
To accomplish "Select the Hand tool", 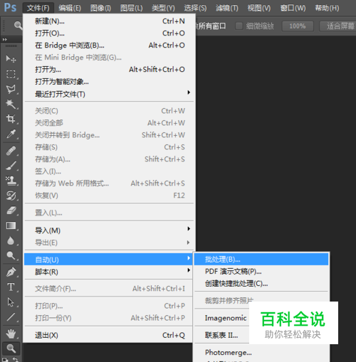I will coord(11,334).
